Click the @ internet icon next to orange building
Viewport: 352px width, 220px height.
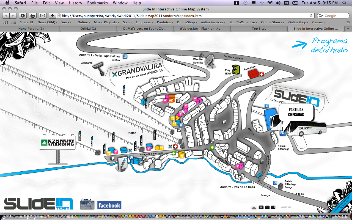click(x=178, y=101)
